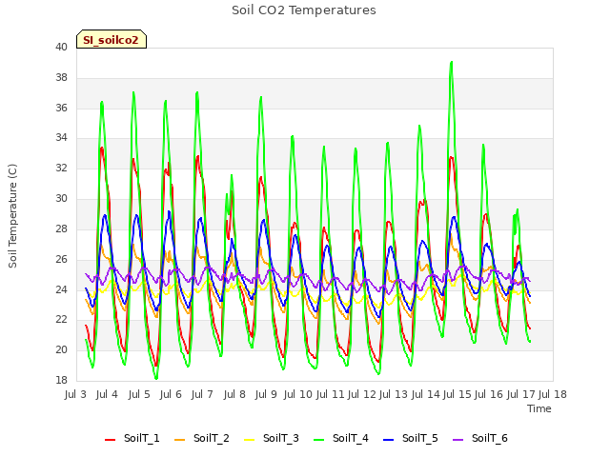Select the SoilT_2 legend label
The width and height of the screenshot is (610, 457).
coord(212,438)
